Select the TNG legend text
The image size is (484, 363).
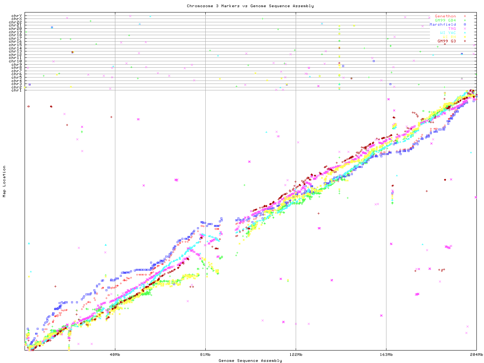pos(452,29)
